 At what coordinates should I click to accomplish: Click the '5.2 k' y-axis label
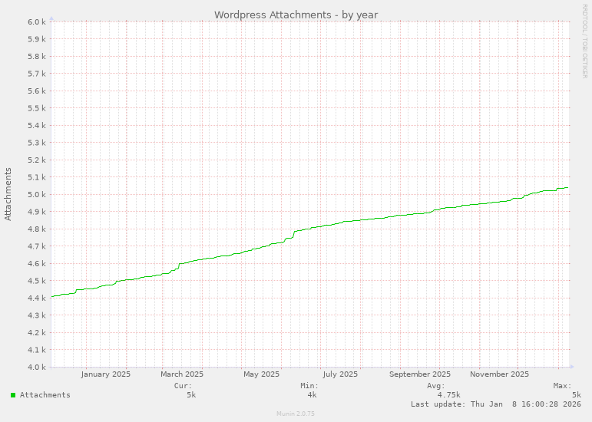[37, 160]
